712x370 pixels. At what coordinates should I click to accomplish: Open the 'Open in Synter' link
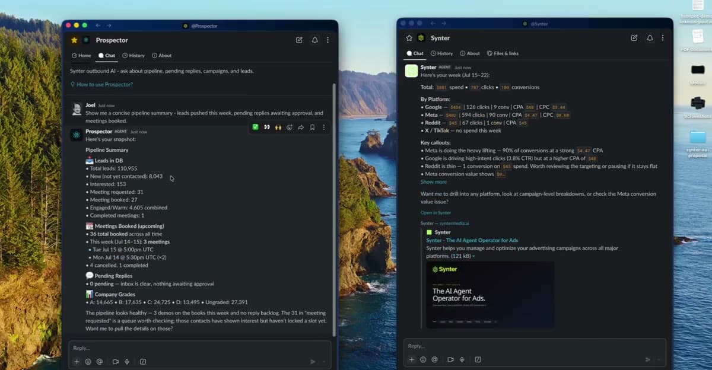pos(436,212)
